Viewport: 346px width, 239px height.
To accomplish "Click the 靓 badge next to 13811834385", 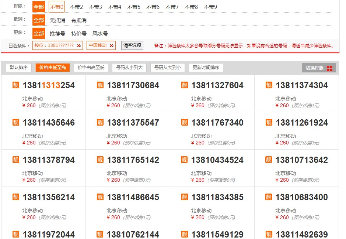I will [x=185, y=197].
